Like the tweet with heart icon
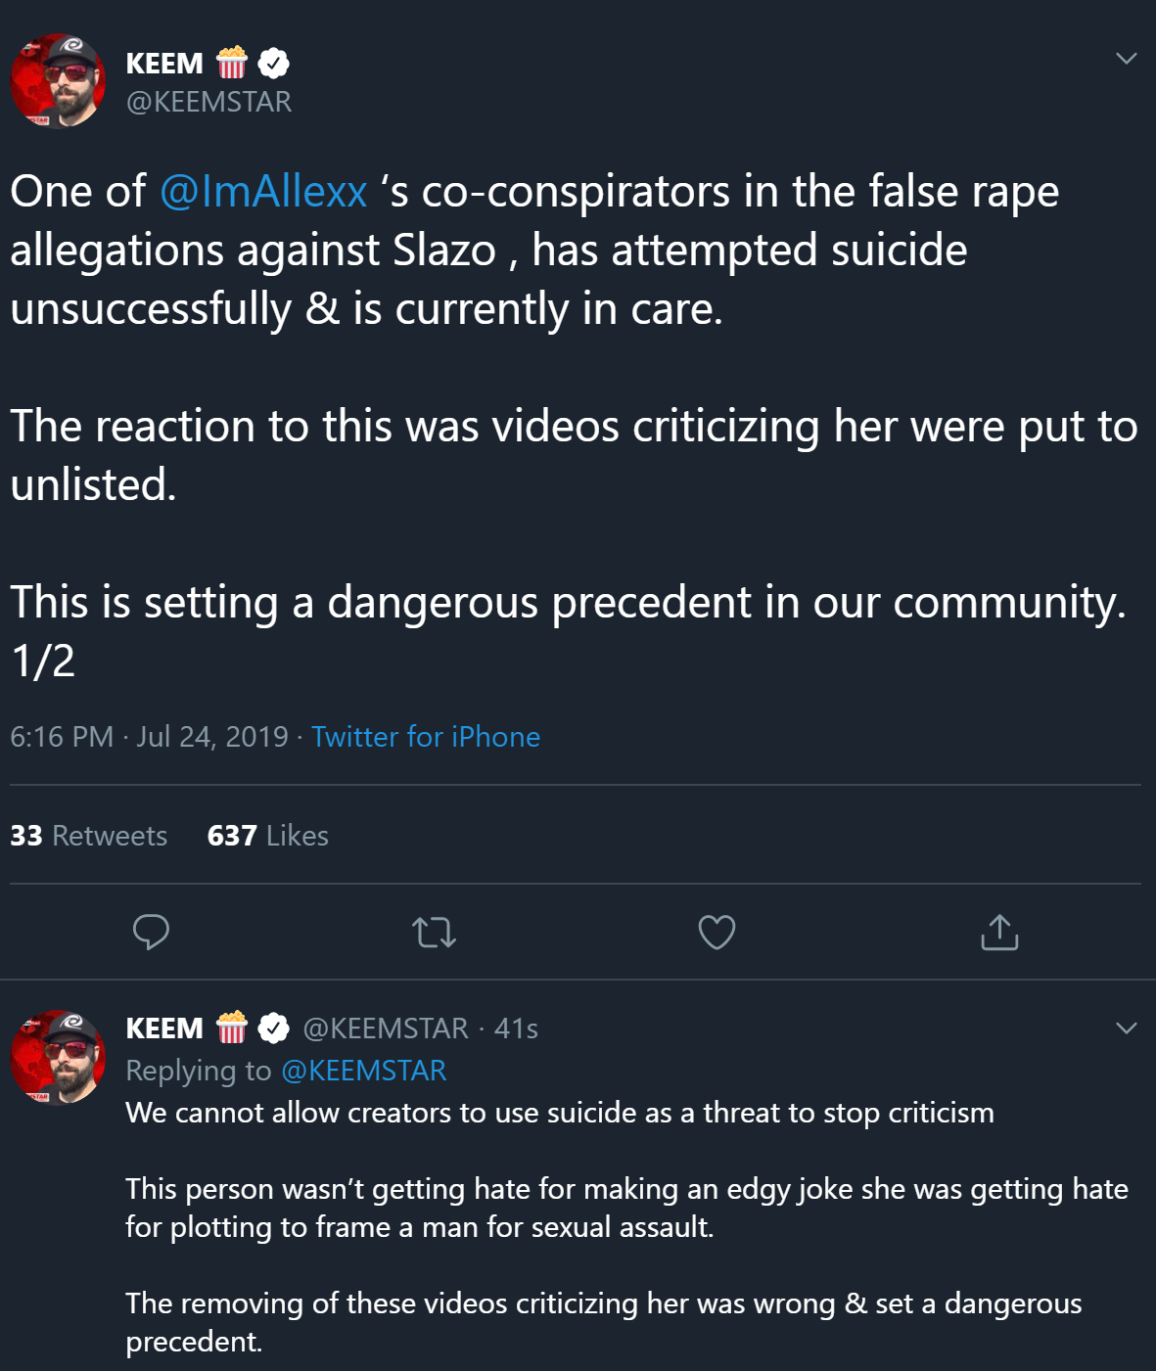 click(717, 933)
